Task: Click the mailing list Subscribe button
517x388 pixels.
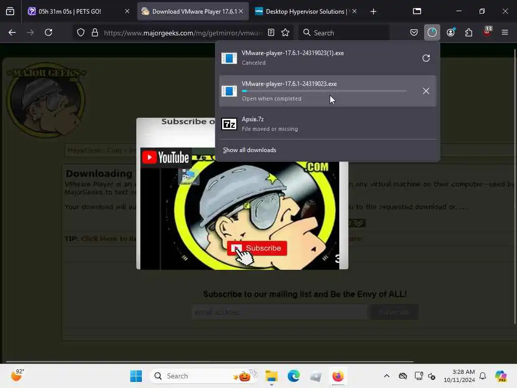Action: pyautogui.click(x=394, y=312)
